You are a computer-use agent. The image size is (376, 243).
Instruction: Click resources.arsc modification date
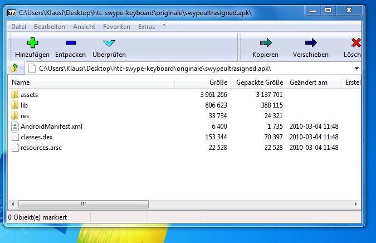tap(314, 147)
